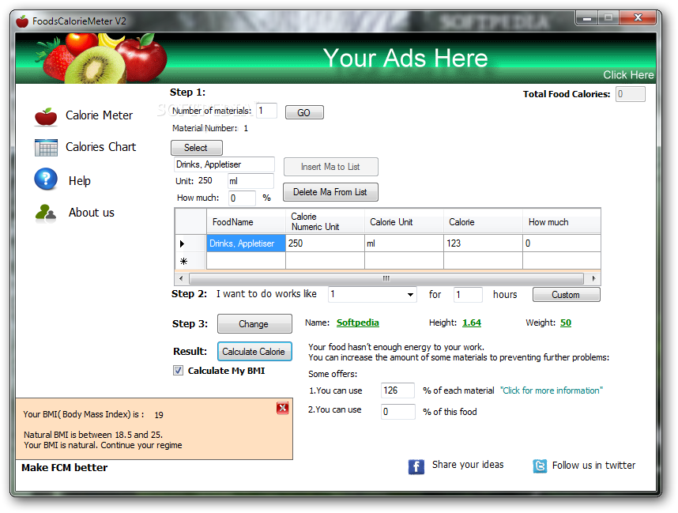Focus the Total Food Calories field
Image resolution: width=678 pixels, height=513 pixels.
(631, 94)
